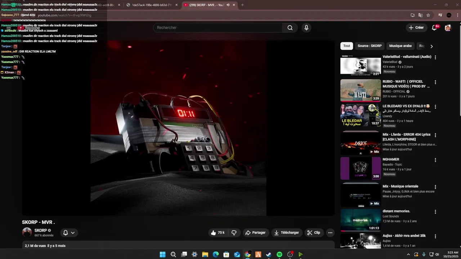Image resolution: width=461 pixels, height=259 pixels.
Task: Open the Aujiss - Akhir mra andwi 3lik title
Action: (x=404, y=236)
